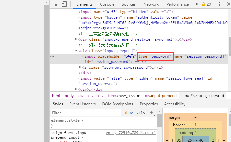
Task: Select the utf8 hidden input node
Action: point(126,12)
